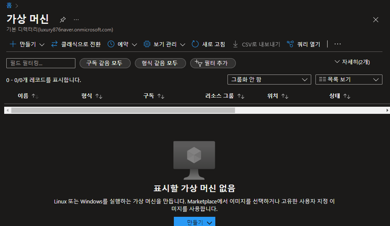Add a filter with 필터 추가 label
Image resolution: width=390 pixels, height=226 pixels.
216,63
